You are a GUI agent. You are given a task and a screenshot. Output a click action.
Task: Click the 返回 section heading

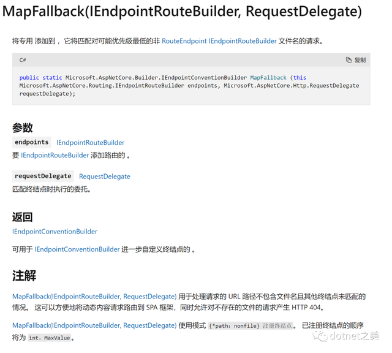[x=23, y=217]
